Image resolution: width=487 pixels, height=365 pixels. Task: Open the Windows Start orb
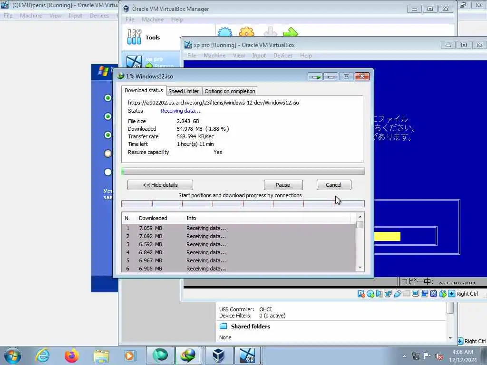pyautogui.click(x=13, y=355)
